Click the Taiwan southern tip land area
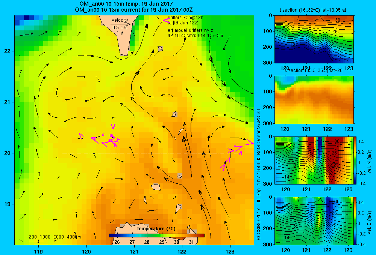The width and height of the screenshot is (376, 255). pyautogui.click(x=120, y=35)
